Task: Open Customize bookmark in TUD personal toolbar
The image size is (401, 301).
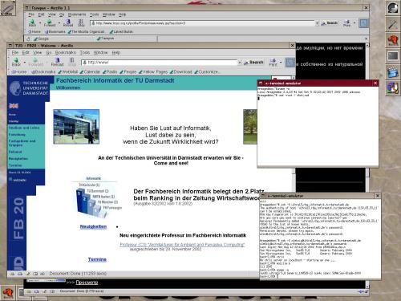Action: point(208,72)
